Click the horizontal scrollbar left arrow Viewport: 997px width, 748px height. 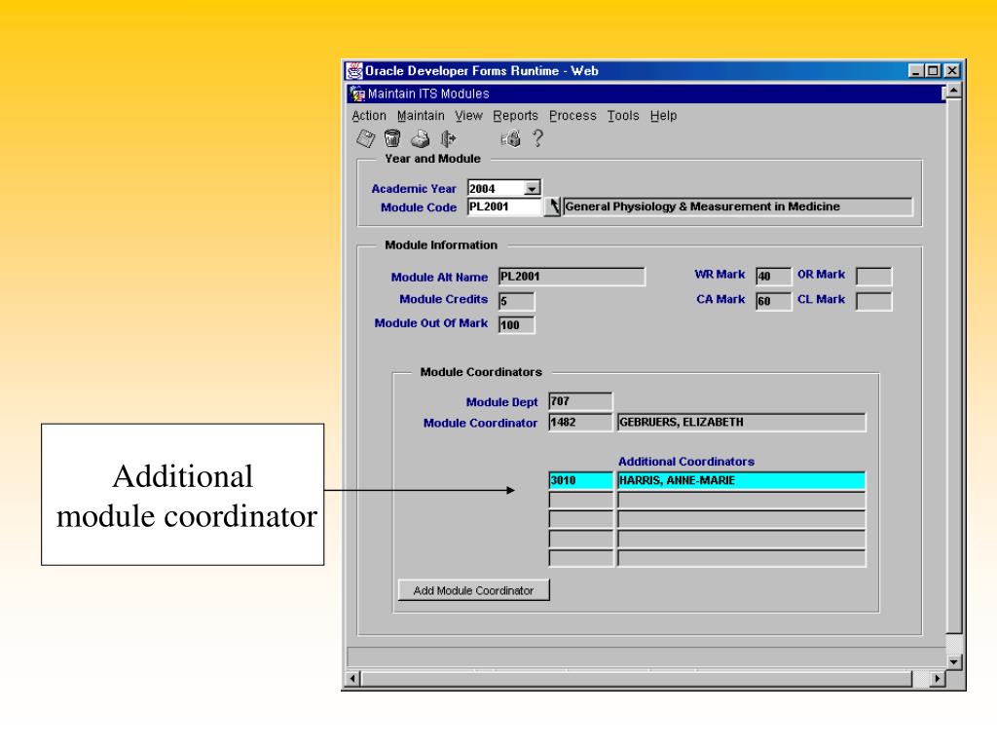pos(353,679)
